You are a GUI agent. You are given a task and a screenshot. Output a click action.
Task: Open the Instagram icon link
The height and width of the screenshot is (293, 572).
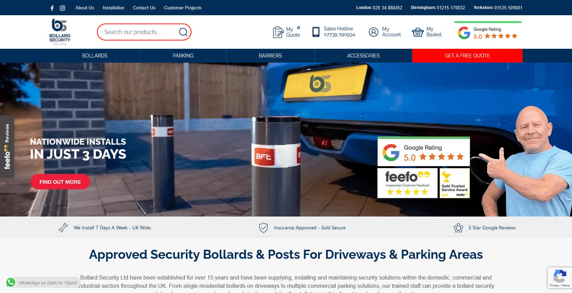coord(62,8)
